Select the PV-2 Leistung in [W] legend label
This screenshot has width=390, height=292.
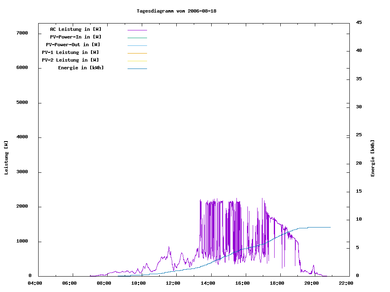coord(70,60)
